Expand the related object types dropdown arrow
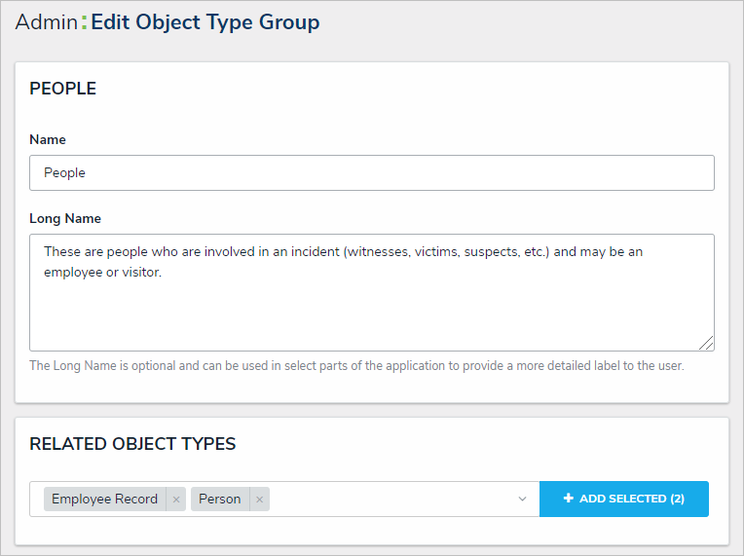The image size is (744, 556). 522,500
